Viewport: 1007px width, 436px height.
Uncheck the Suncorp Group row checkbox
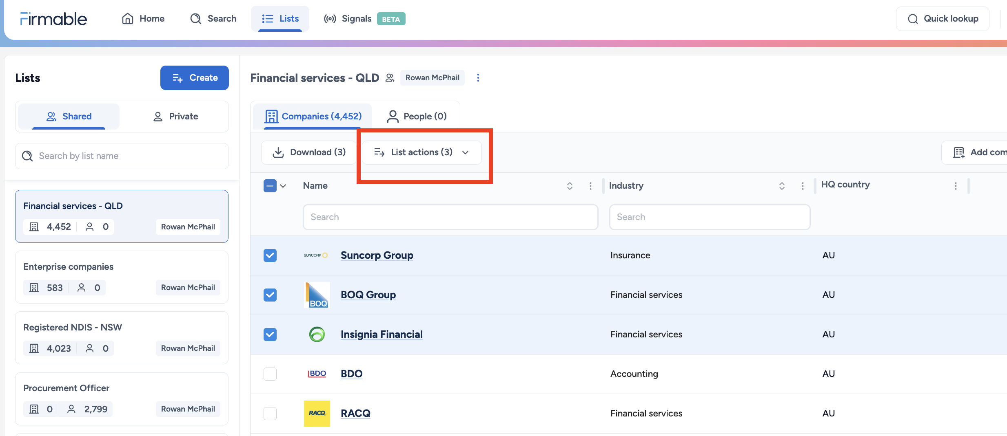tap(270, 255)
